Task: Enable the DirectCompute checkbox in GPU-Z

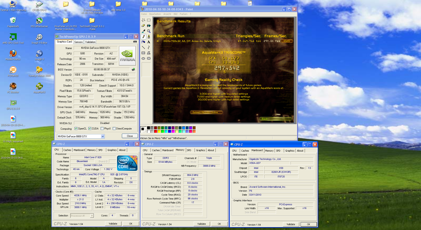Action: [x=114, y=129]
